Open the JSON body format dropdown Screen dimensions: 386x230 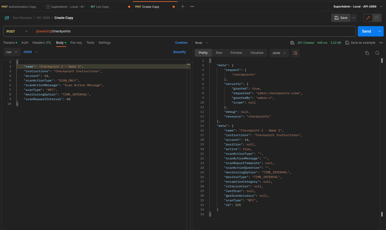[30, 52]
